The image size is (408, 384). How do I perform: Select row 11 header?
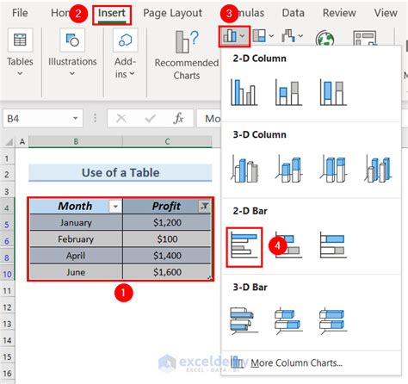click(x=7, y=291)
